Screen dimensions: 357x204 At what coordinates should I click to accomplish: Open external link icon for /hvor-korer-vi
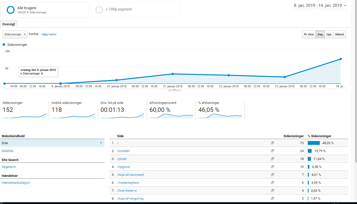coord(272,191)
